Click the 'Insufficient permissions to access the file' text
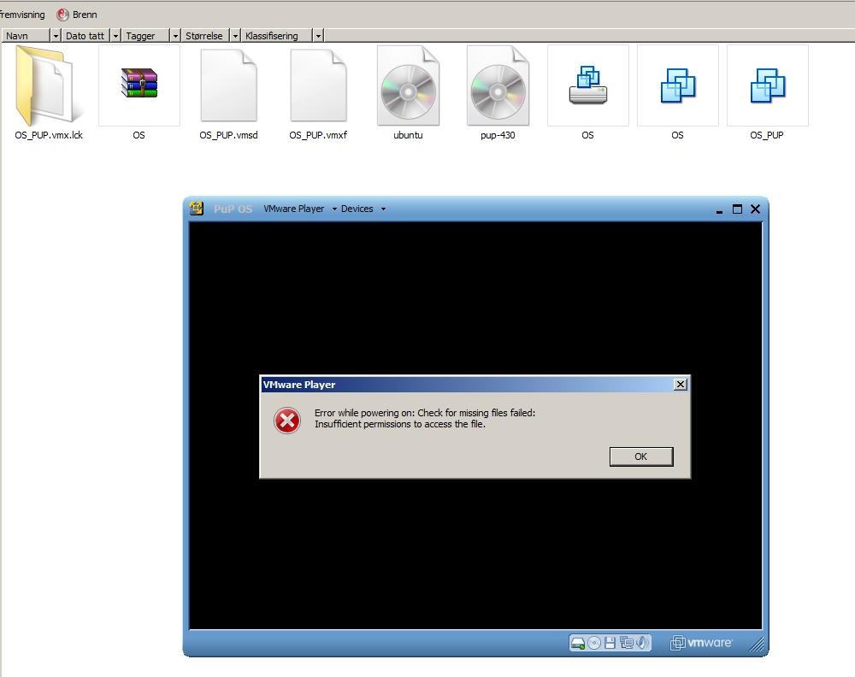 pyautogui.click(x=399, y=424)
